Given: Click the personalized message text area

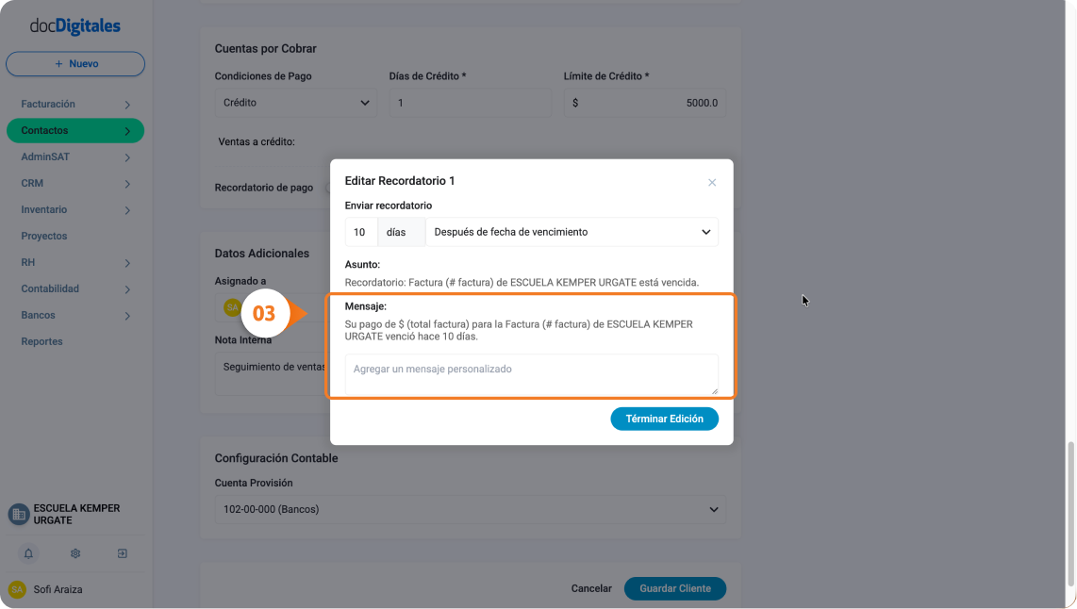Looking at the screenshot, I should [x=532, y=375].
